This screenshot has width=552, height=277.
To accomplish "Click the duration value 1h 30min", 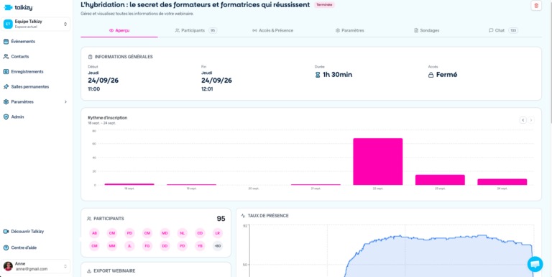I will [x=337, y=75].
